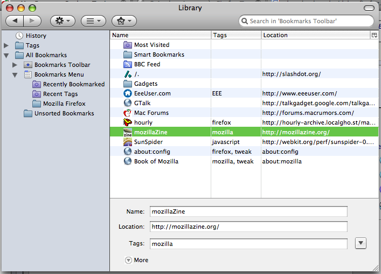Expand the Bookmarks Toolbar triangle

coord(15,65)
